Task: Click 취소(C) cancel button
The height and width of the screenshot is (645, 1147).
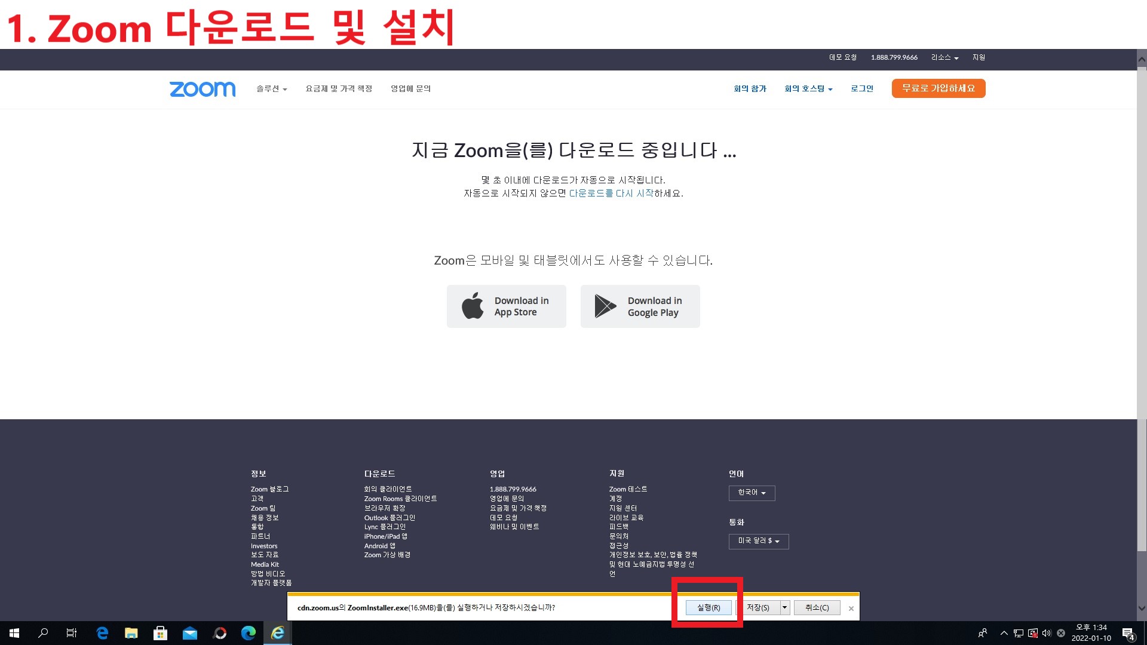Action: click(817, 607)
